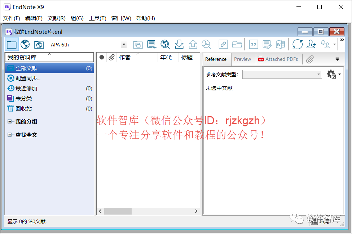Select Integrated Library and Online Search Mode

click(x=39, y=45)
